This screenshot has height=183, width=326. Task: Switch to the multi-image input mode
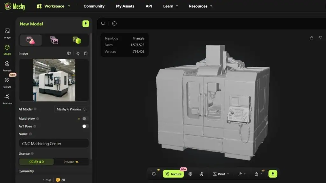pos(54,40)
